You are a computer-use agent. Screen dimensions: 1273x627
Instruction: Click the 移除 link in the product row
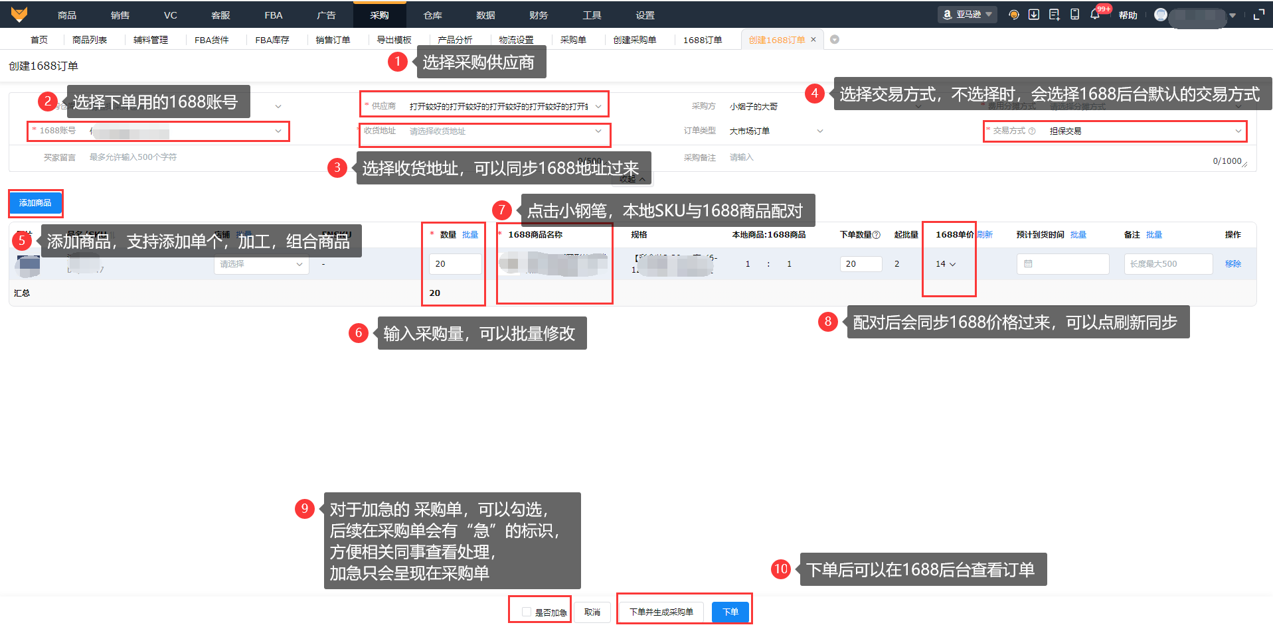[1233, 264]
